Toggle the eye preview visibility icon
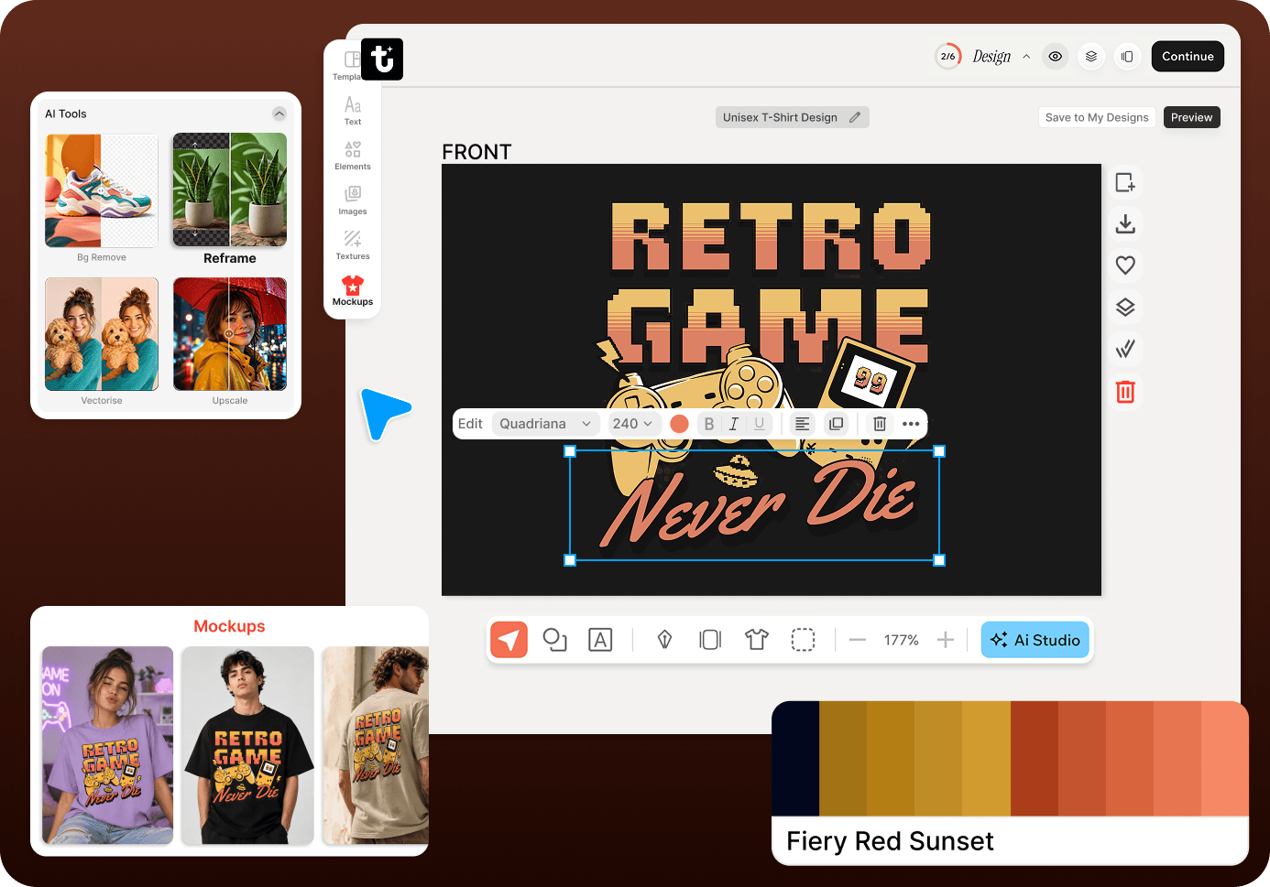The width and height of the screenshot is (1270, 887). [x=1056, y=56]
